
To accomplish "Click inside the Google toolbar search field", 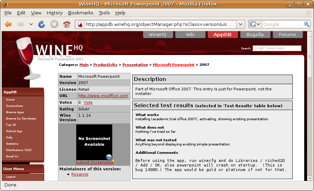I will click(283, 24).
